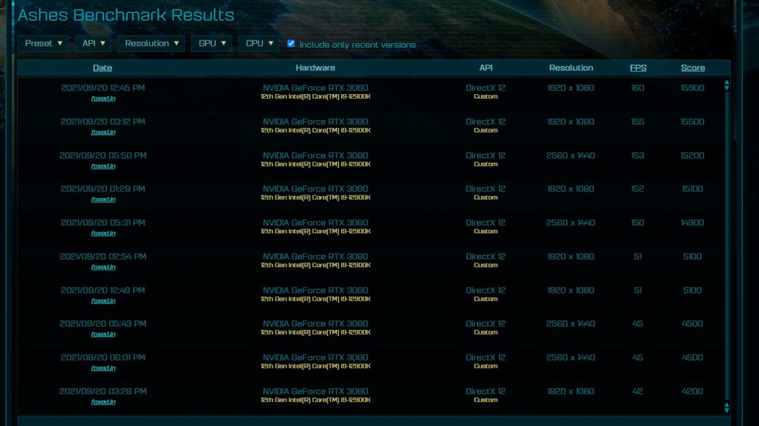Click the scrollbar up arrow
This screenshot has width=759, height=426.
[726, 84]
